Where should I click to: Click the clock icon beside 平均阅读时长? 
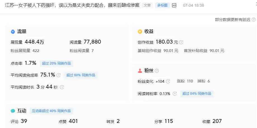coord(62,87)
